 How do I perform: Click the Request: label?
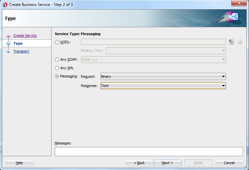(88, 76)
